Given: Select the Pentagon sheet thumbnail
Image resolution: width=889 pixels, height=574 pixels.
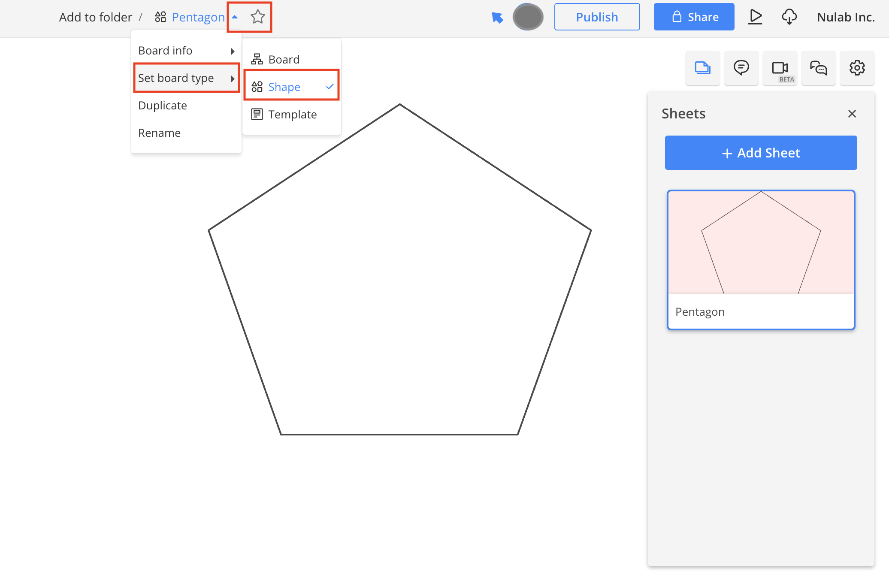Looking at the screenshot, I should click(761, 243).
